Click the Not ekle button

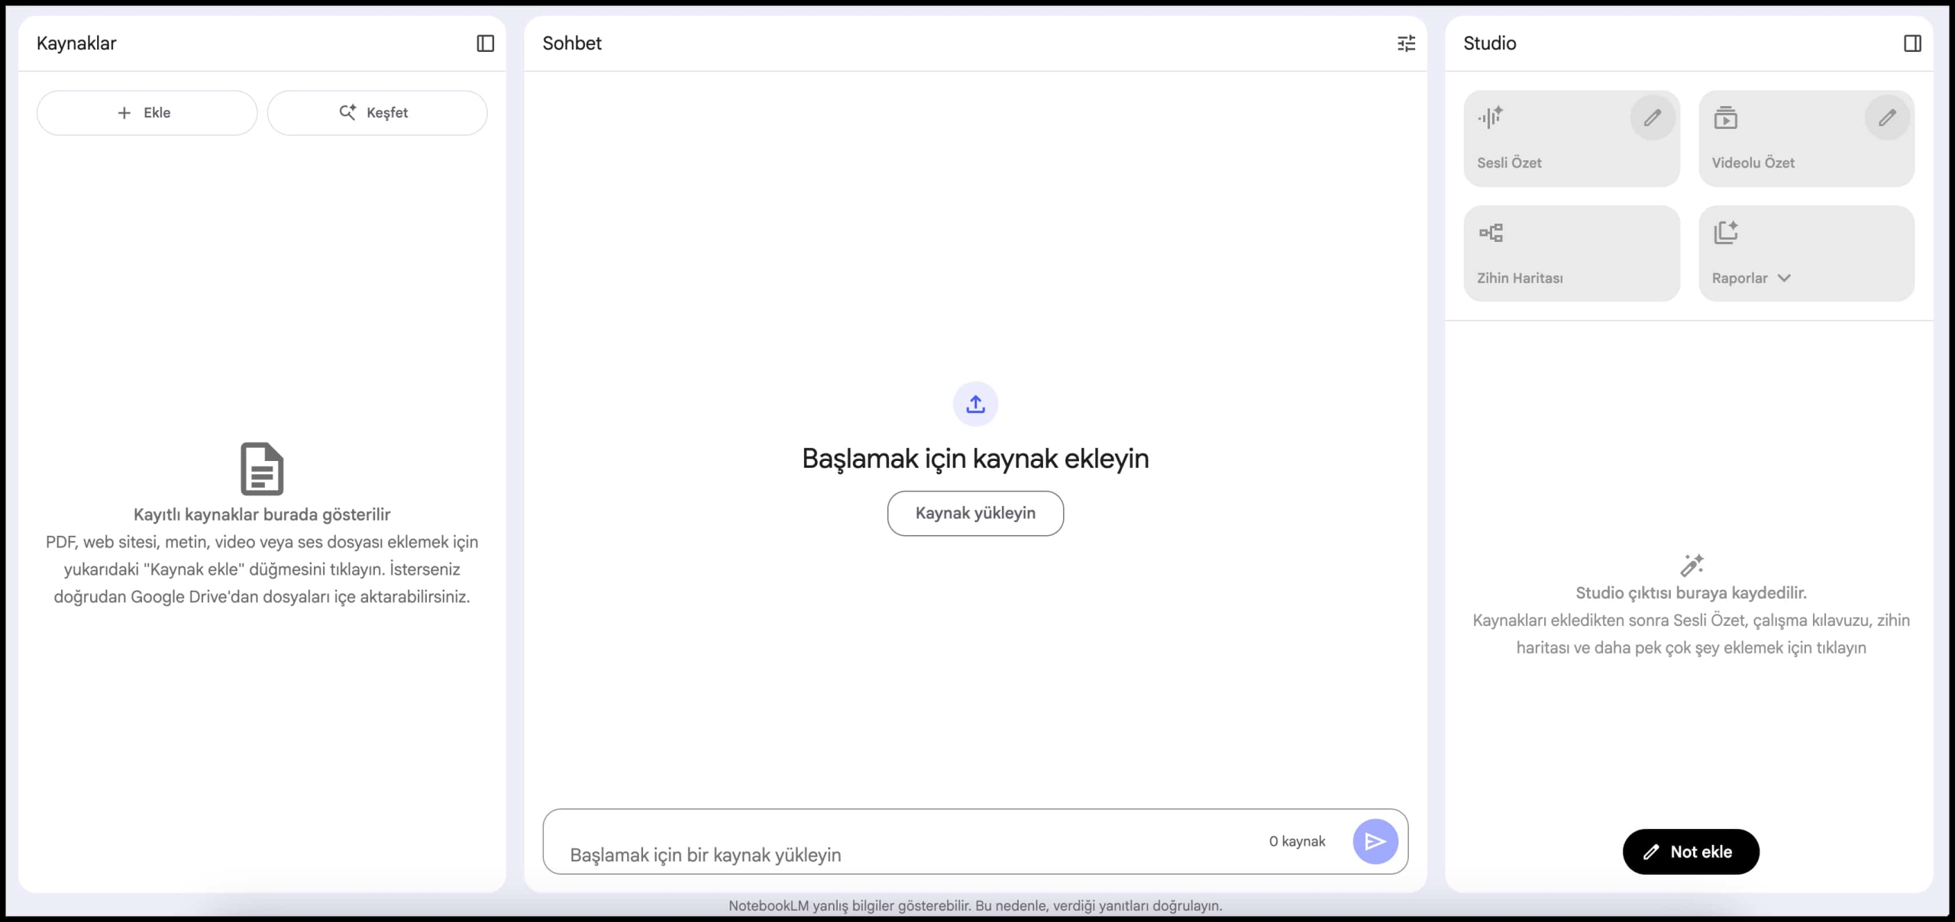pos(1691,852)
